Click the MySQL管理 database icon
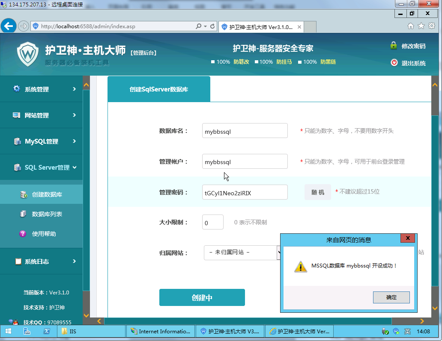Image resolution: width=442 pixels, height=341 pixels. pos(17,141)
